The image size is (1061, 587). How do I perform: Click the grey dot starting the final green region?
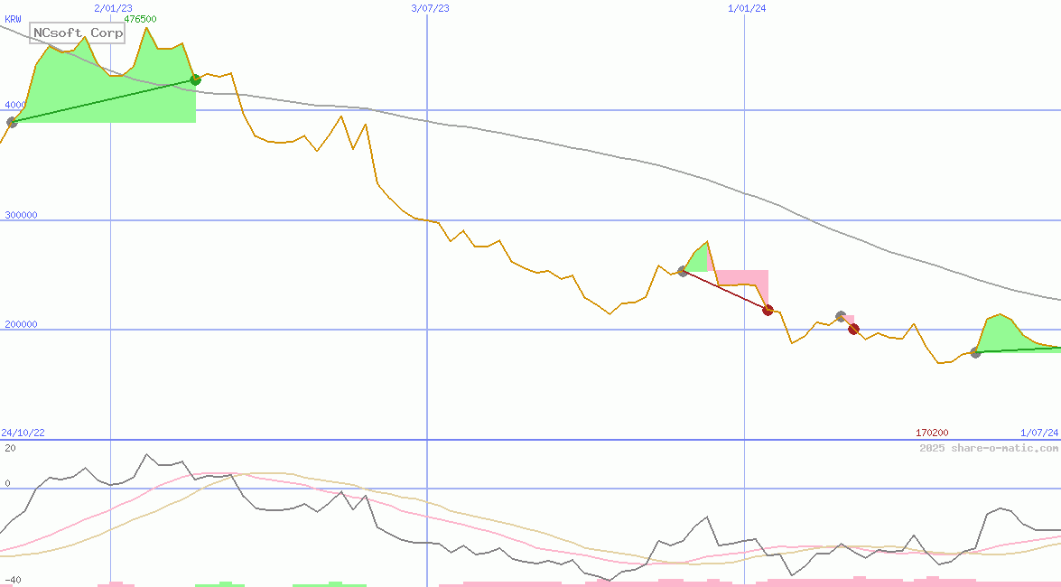tap(975, 352)
